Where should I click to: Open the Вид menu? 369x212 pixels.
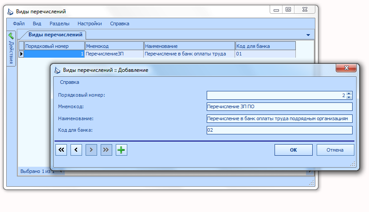coord(37,24)
